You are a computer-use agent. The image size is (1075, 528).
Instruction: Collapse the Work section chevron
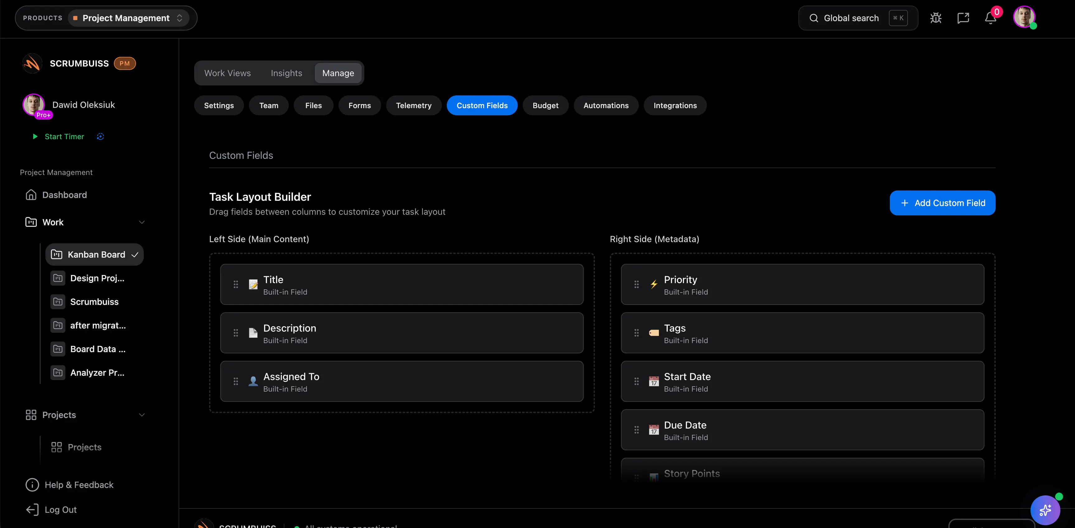(142, 222)
